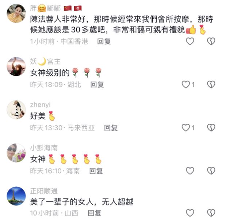Reply to the comment from 马来西亚
The width and height of the screenshot is (241, 221).
coord(111,128)
